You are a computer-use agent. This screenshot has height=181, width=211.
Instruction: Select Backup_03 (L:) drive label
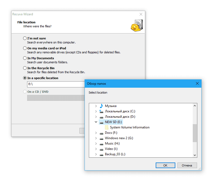tap(115, 154)
